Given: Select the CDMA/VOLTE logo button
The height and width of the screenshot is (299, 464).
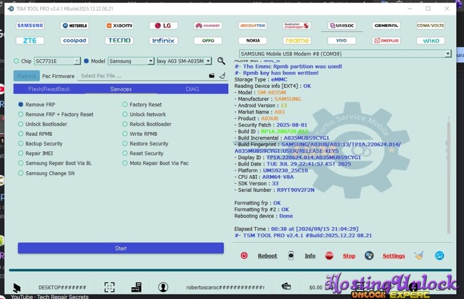Looking at the screenshot, I should click(430, 25).
